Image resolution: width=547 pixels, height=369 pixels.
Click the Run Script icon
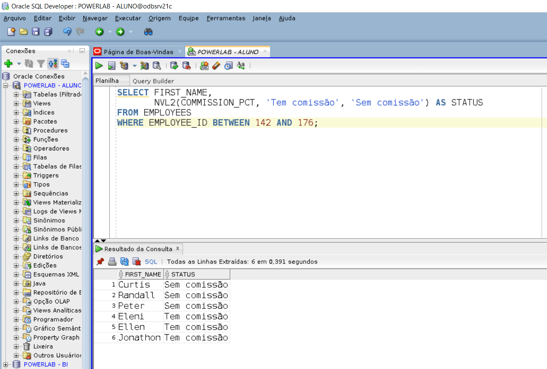pos(111,65)
